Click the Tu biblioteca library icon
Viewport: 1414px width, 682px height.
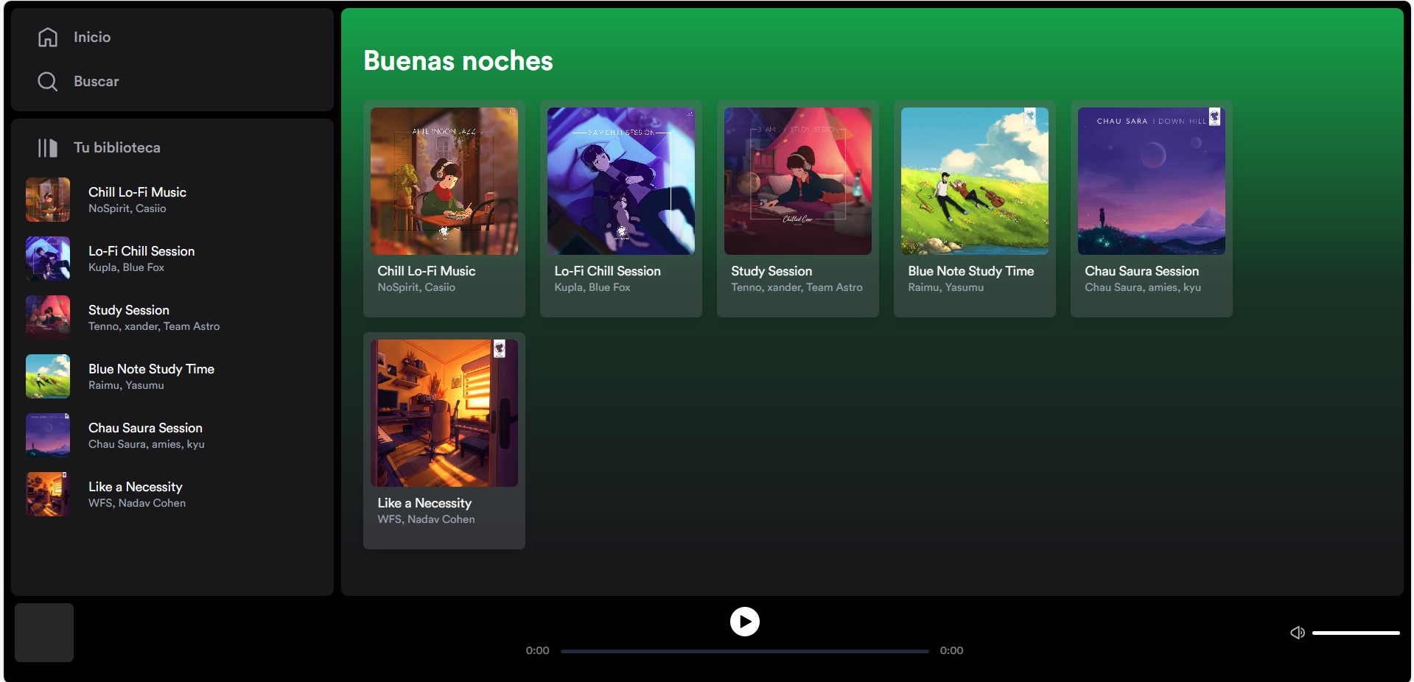click(48, 148)
